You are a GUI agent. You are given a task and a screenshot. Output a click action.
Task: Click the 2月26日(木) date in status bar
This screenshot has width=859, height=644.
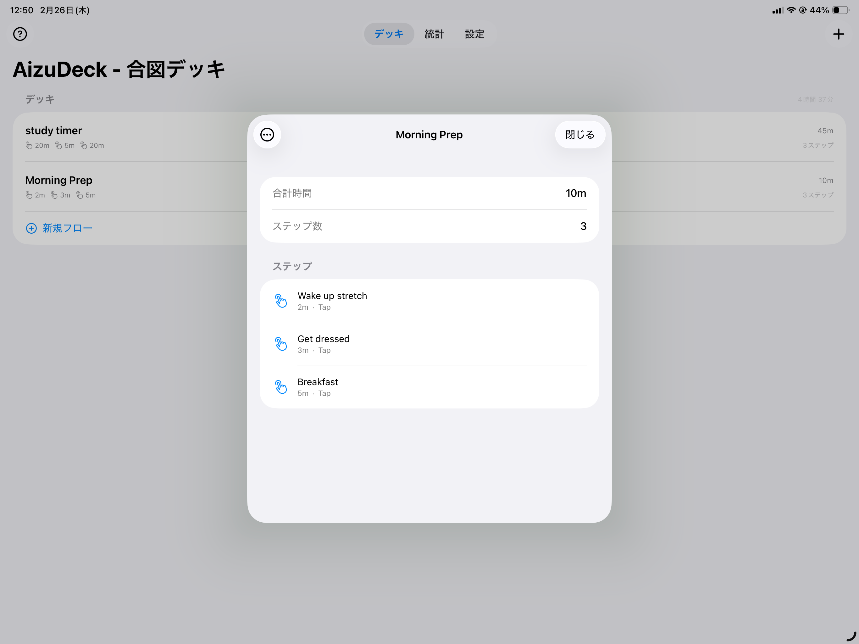pyautogui.click(x=65, y=10)
